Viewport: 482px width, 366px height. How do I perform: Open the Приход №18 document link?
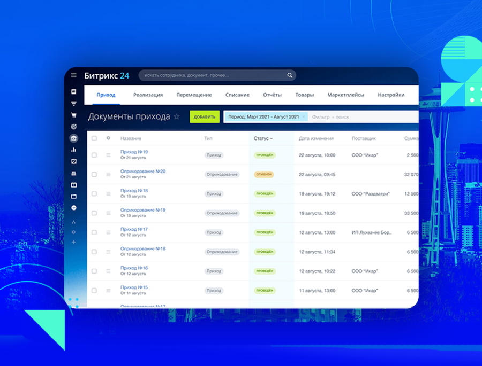click(134, 191)
